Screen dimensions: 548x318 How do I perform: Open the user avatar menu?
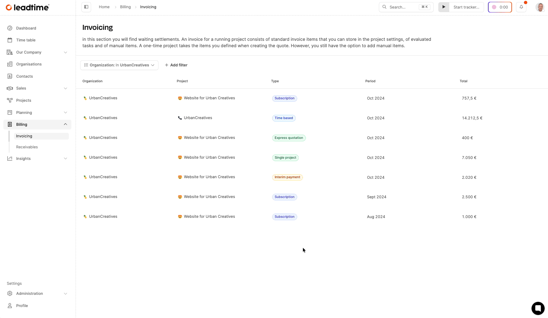(540, 7)
